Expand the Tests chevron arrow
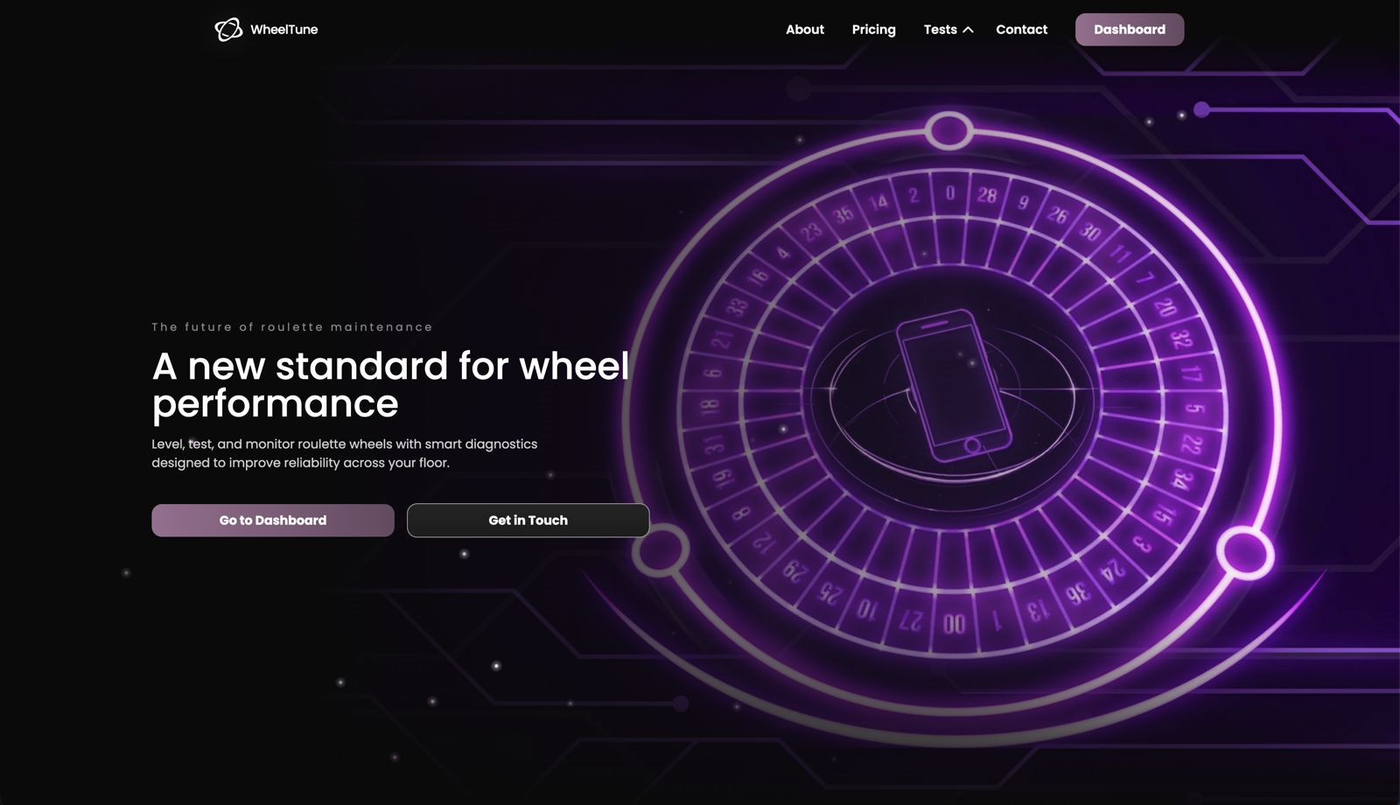The image size is (1400, 805). point(968,30)
